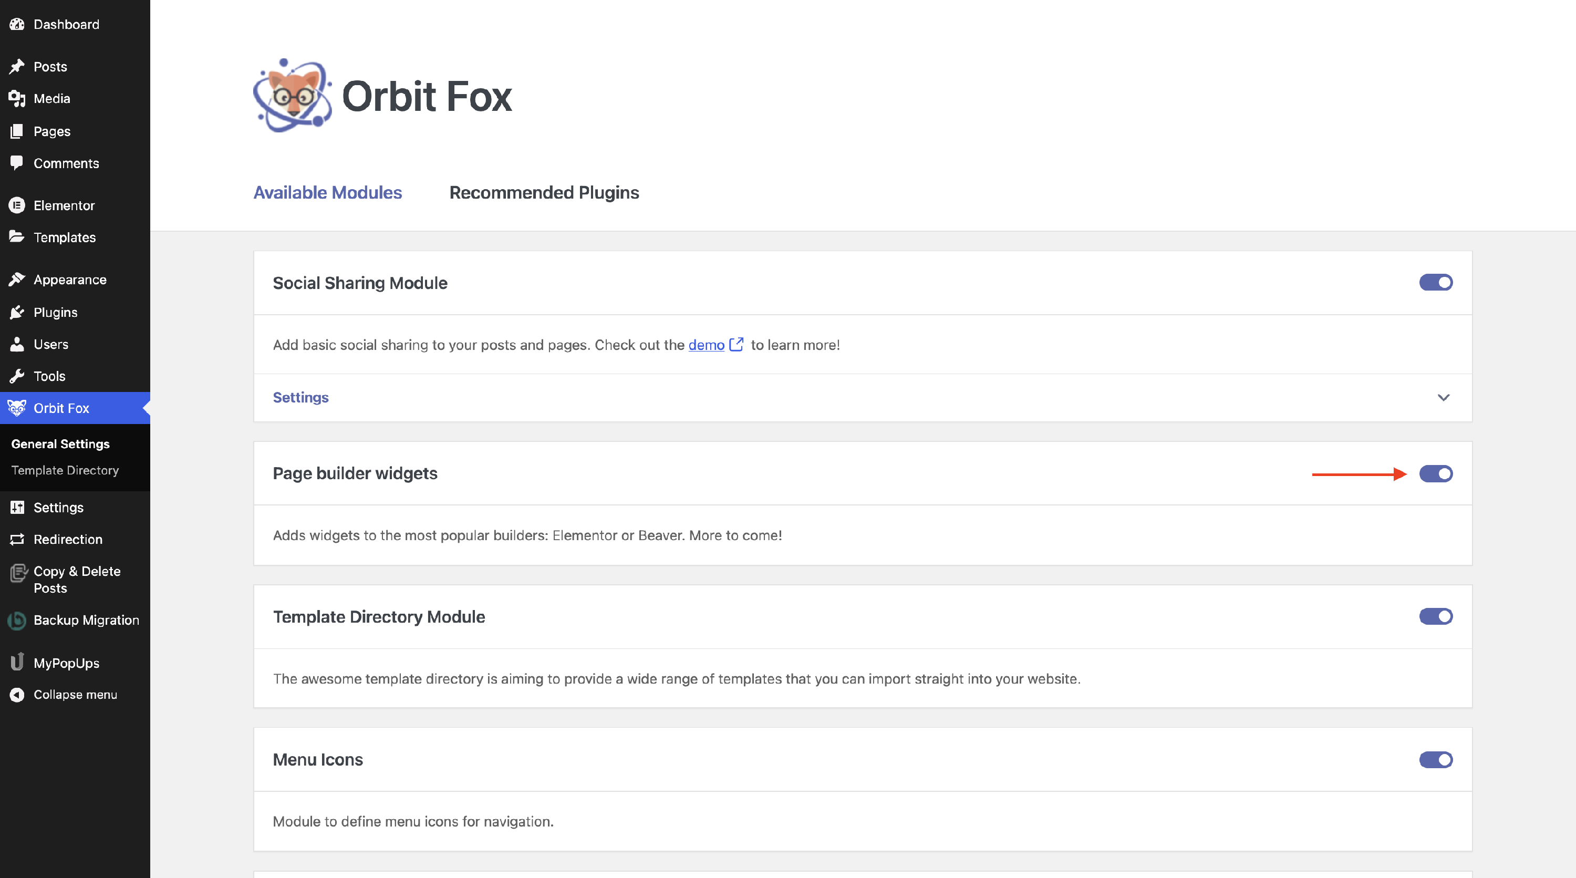Open Template Directory submenu item
Viewport: 1576px width, 878px height.
(65, 470)
